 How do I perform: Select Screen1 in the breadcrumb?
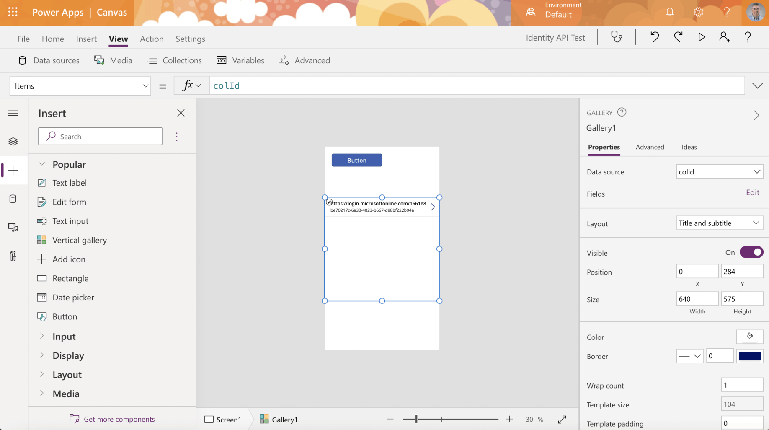223,419
